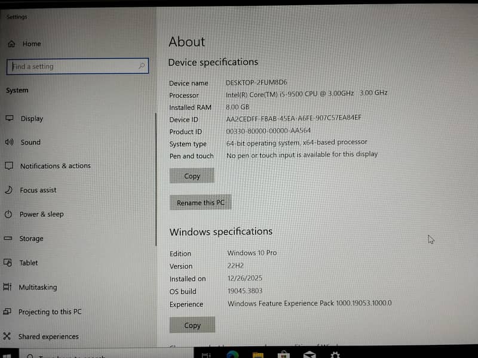Click the Projecting to this PC icon
This screenshot has height=358, width=478.
click(x=7, y=311)
